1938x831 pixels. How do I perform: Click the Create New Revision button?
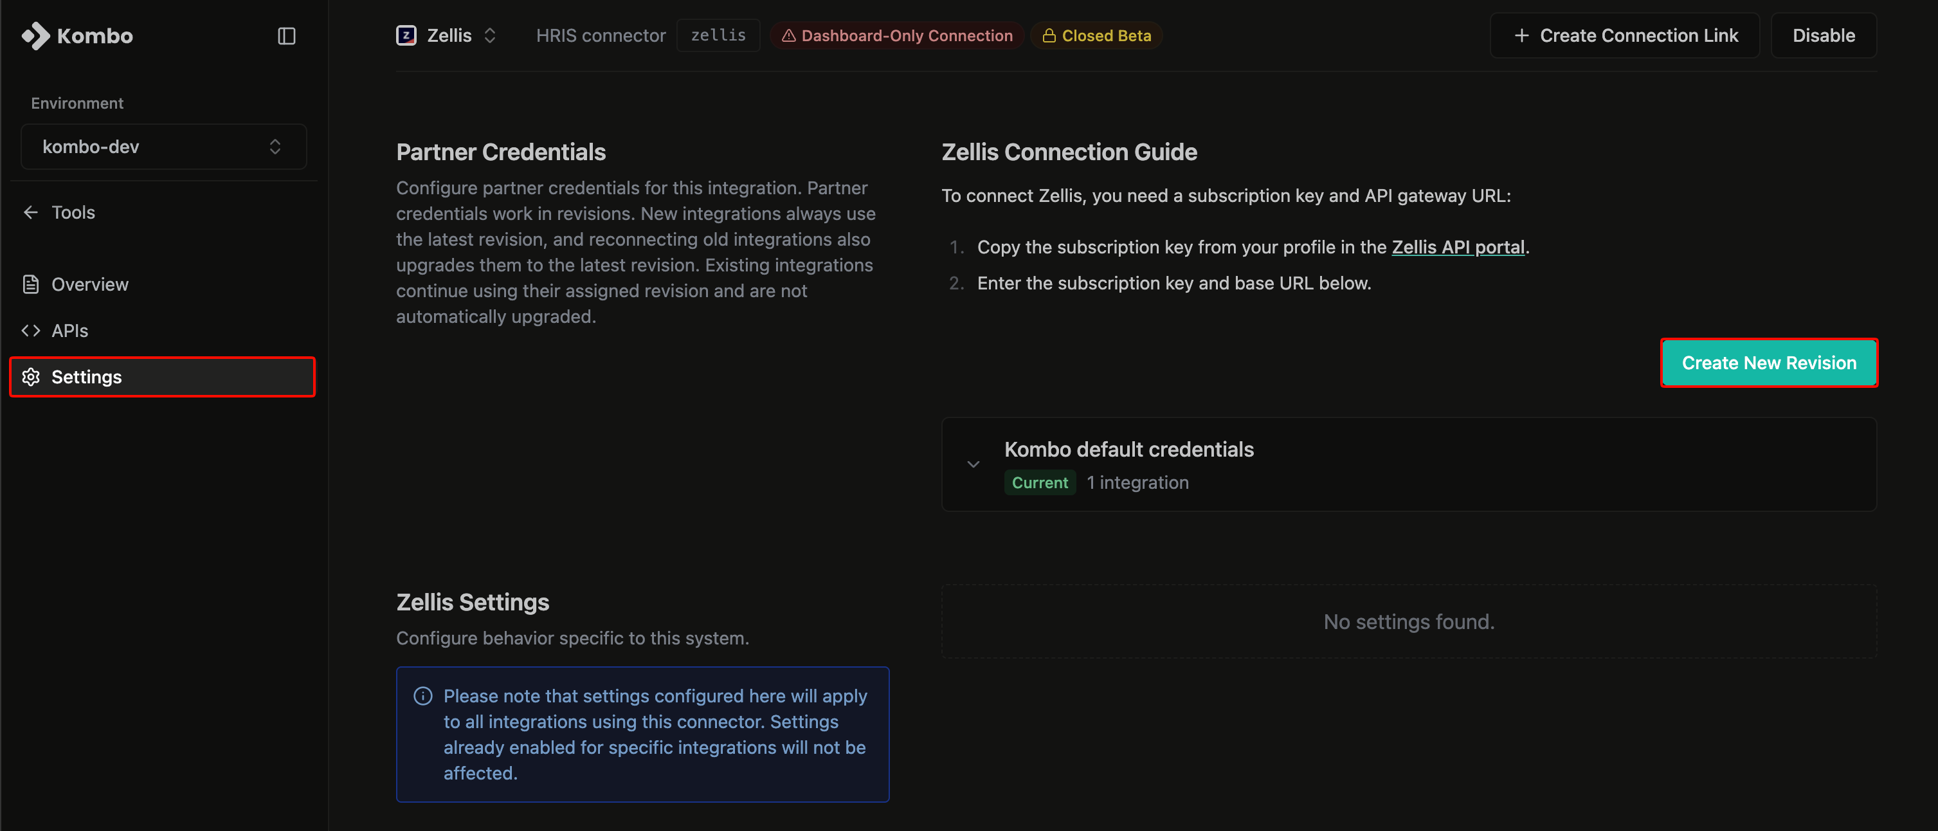[1769, 363]
